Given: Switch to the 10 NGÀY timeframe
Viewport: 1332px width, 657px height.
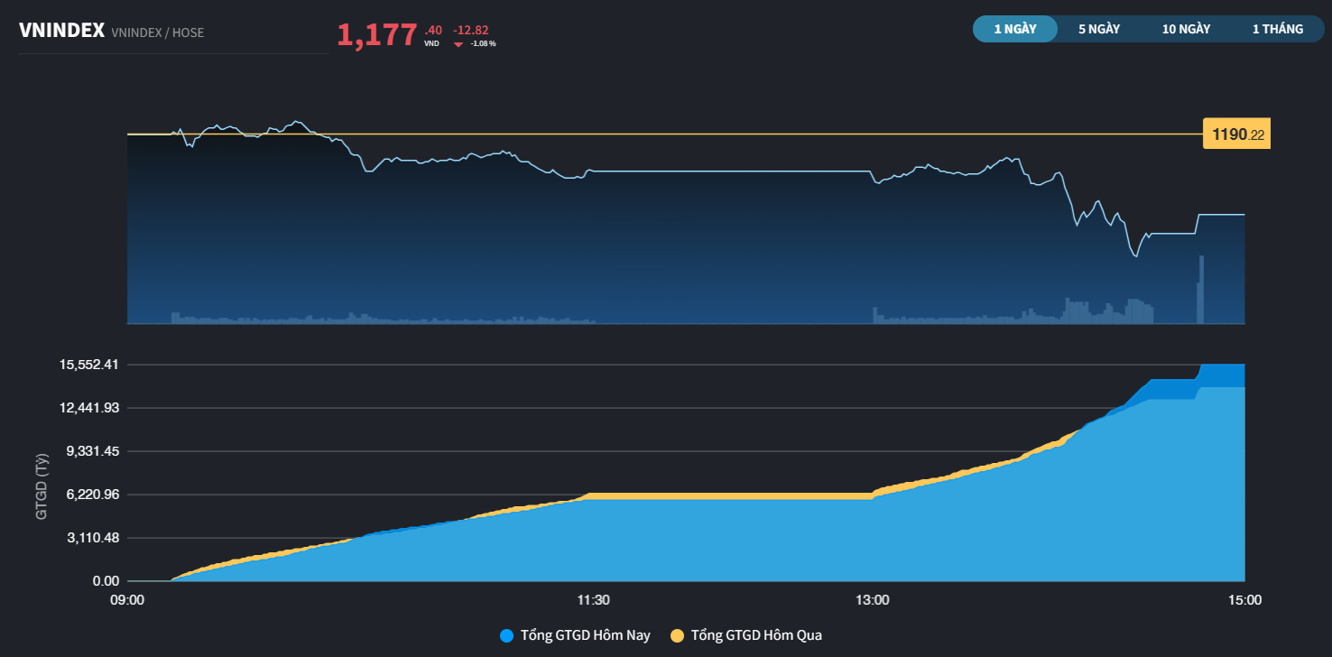Looking at the screenshot, I should point(1186,29).
